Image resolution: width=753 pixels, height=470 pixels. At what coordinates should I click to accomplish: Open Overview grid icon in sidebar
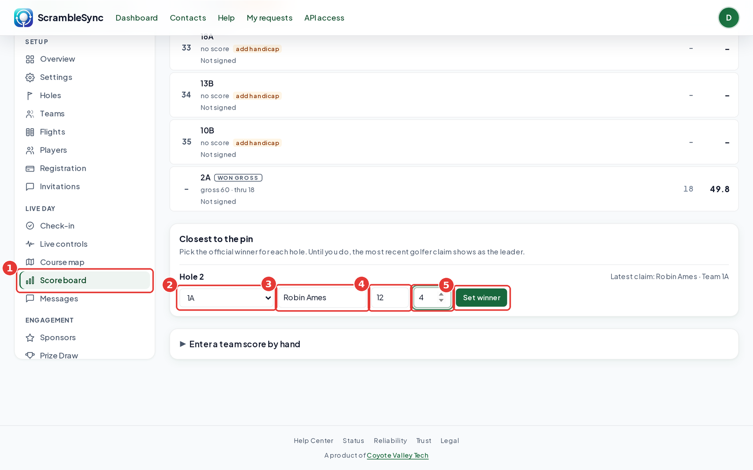(30, 59)
